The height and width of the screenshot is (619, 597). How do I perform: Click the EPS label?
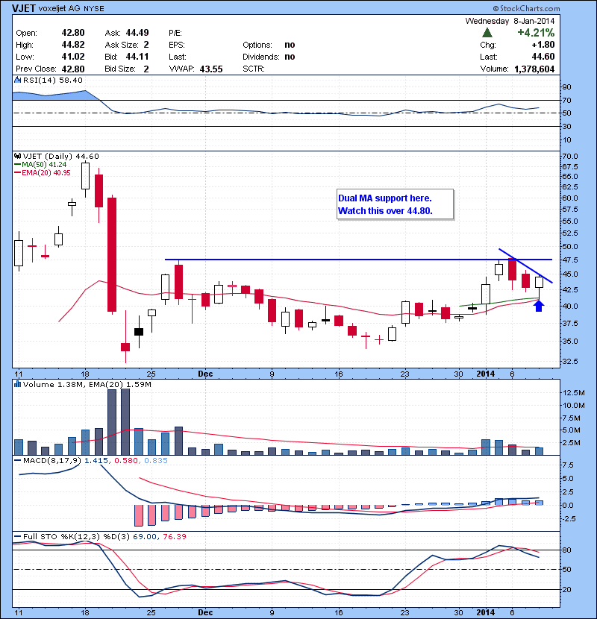click(x=177, y=45)
